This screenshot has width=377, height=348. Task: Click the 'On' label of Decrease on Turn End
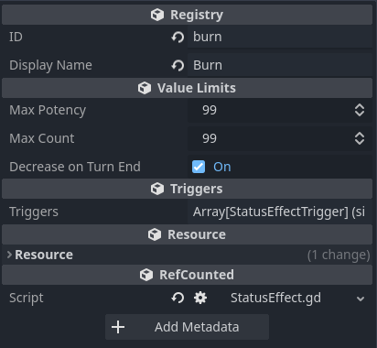[222, 167]
